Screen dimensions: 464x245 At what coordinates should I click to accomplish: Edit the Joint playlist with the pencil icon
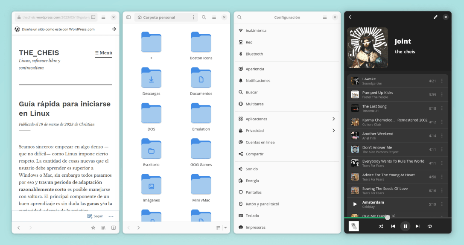435,17
